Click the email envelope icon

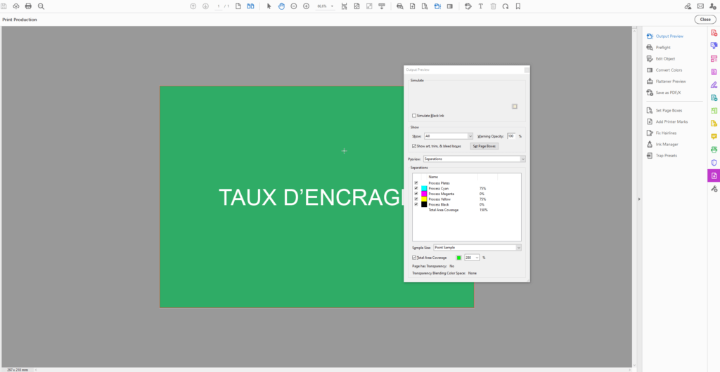pos(700,6)
